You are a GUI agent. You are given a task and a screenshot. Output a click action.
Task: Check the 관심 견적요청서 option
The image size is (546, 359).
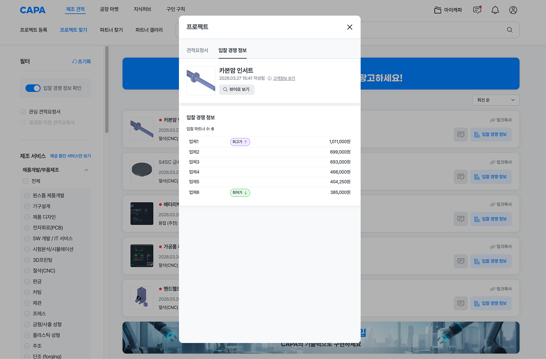click(23, 112)
